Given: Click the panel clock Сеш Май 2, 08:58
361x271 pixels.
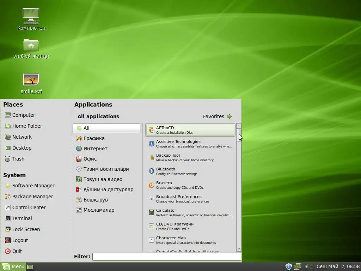Looking at the screenshot, I should click(x=338, y=267).
